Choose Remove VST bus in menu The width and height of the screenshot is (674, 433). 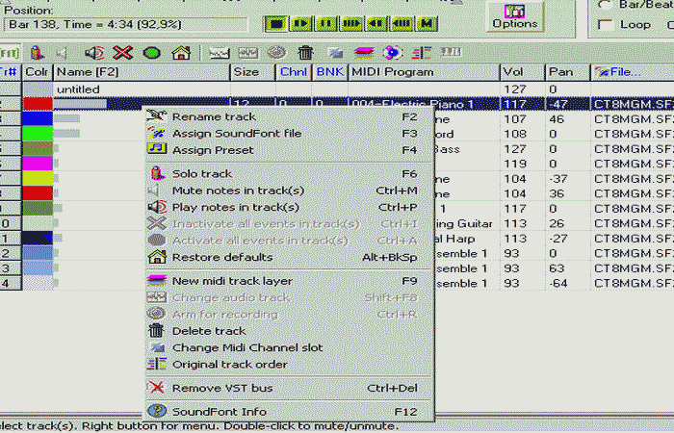[x=221, y=388]
